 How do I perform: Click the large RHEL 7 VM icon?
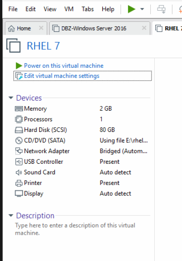point(13,46)
